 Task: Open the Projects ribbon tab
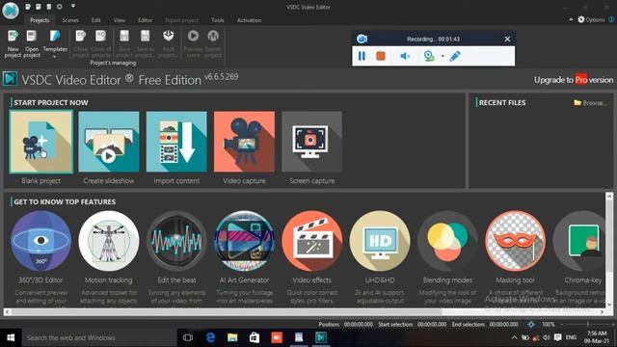coord(40,20)
